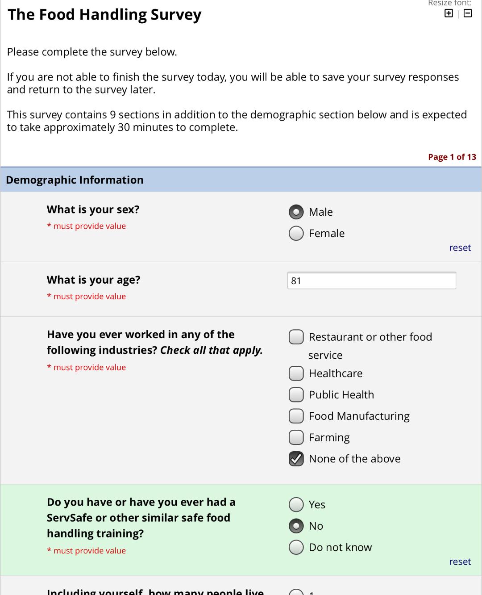
Task: Uncheck None of the above
Action: point(296,459)
